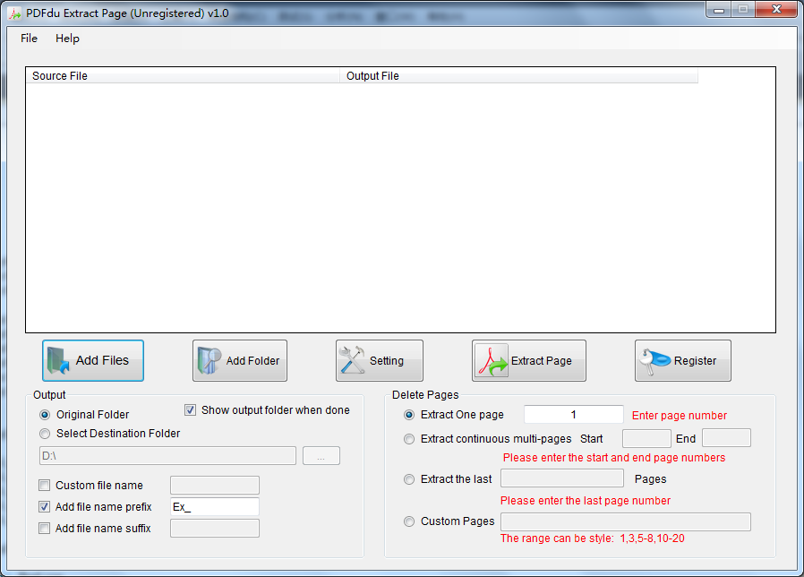Click the Extract Page PDF arrow icon

492,360
